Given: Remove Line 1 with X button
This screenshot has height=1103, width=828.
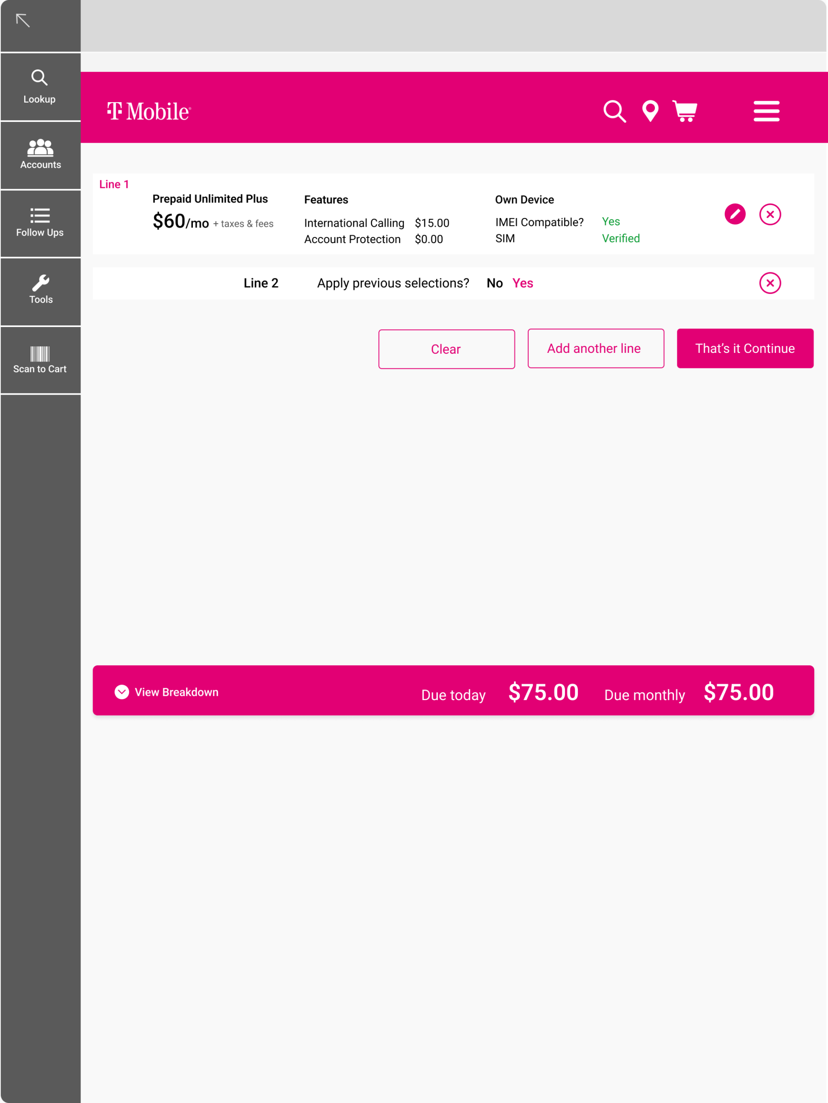Looking at the screenshot, I should [x=770, y=215].
